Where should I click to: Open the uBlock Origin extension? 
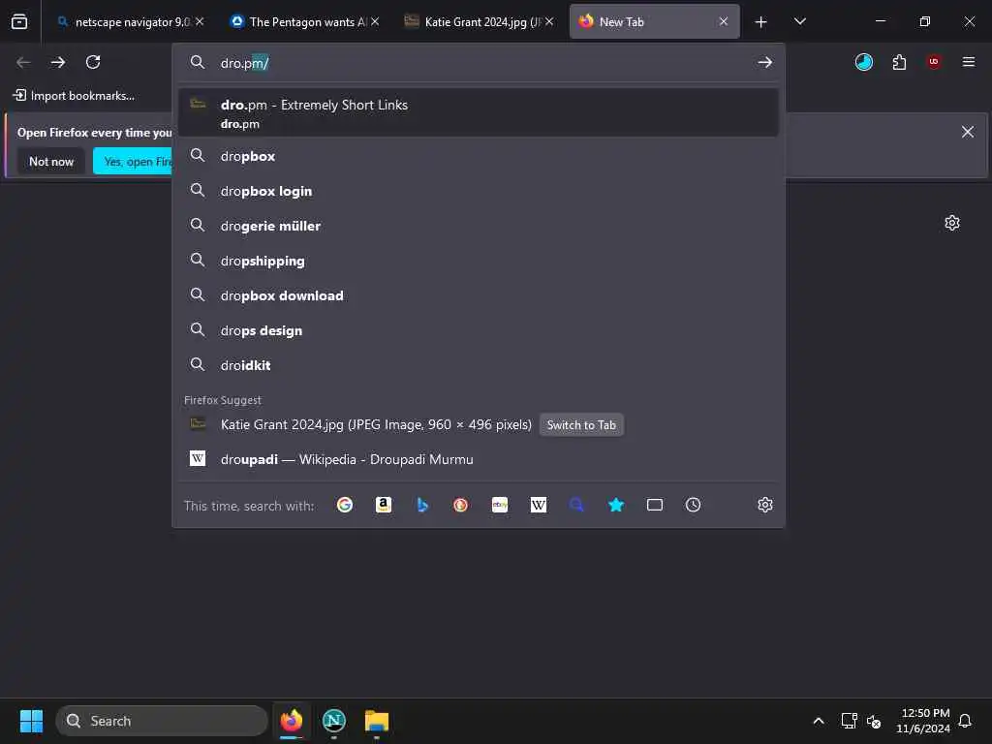coord(934,62)
